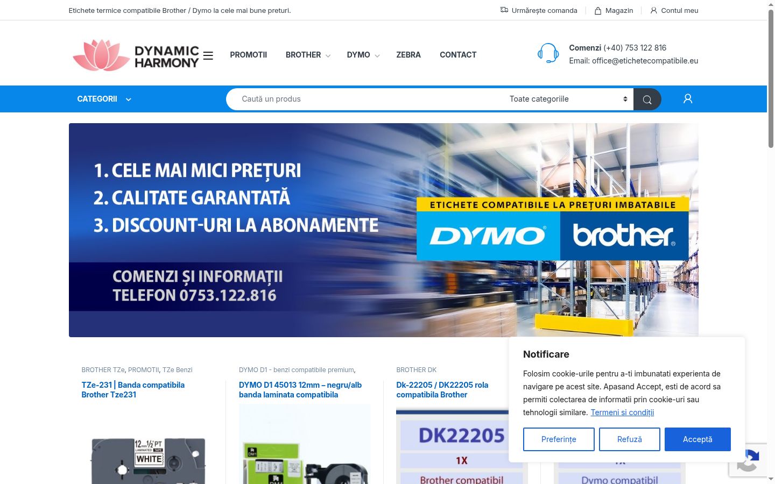Open Dk-22205 / DK22205 rola product title
The height and width of the screenshot is (484, 775).
pyautogui.click(x=442, y=390)
